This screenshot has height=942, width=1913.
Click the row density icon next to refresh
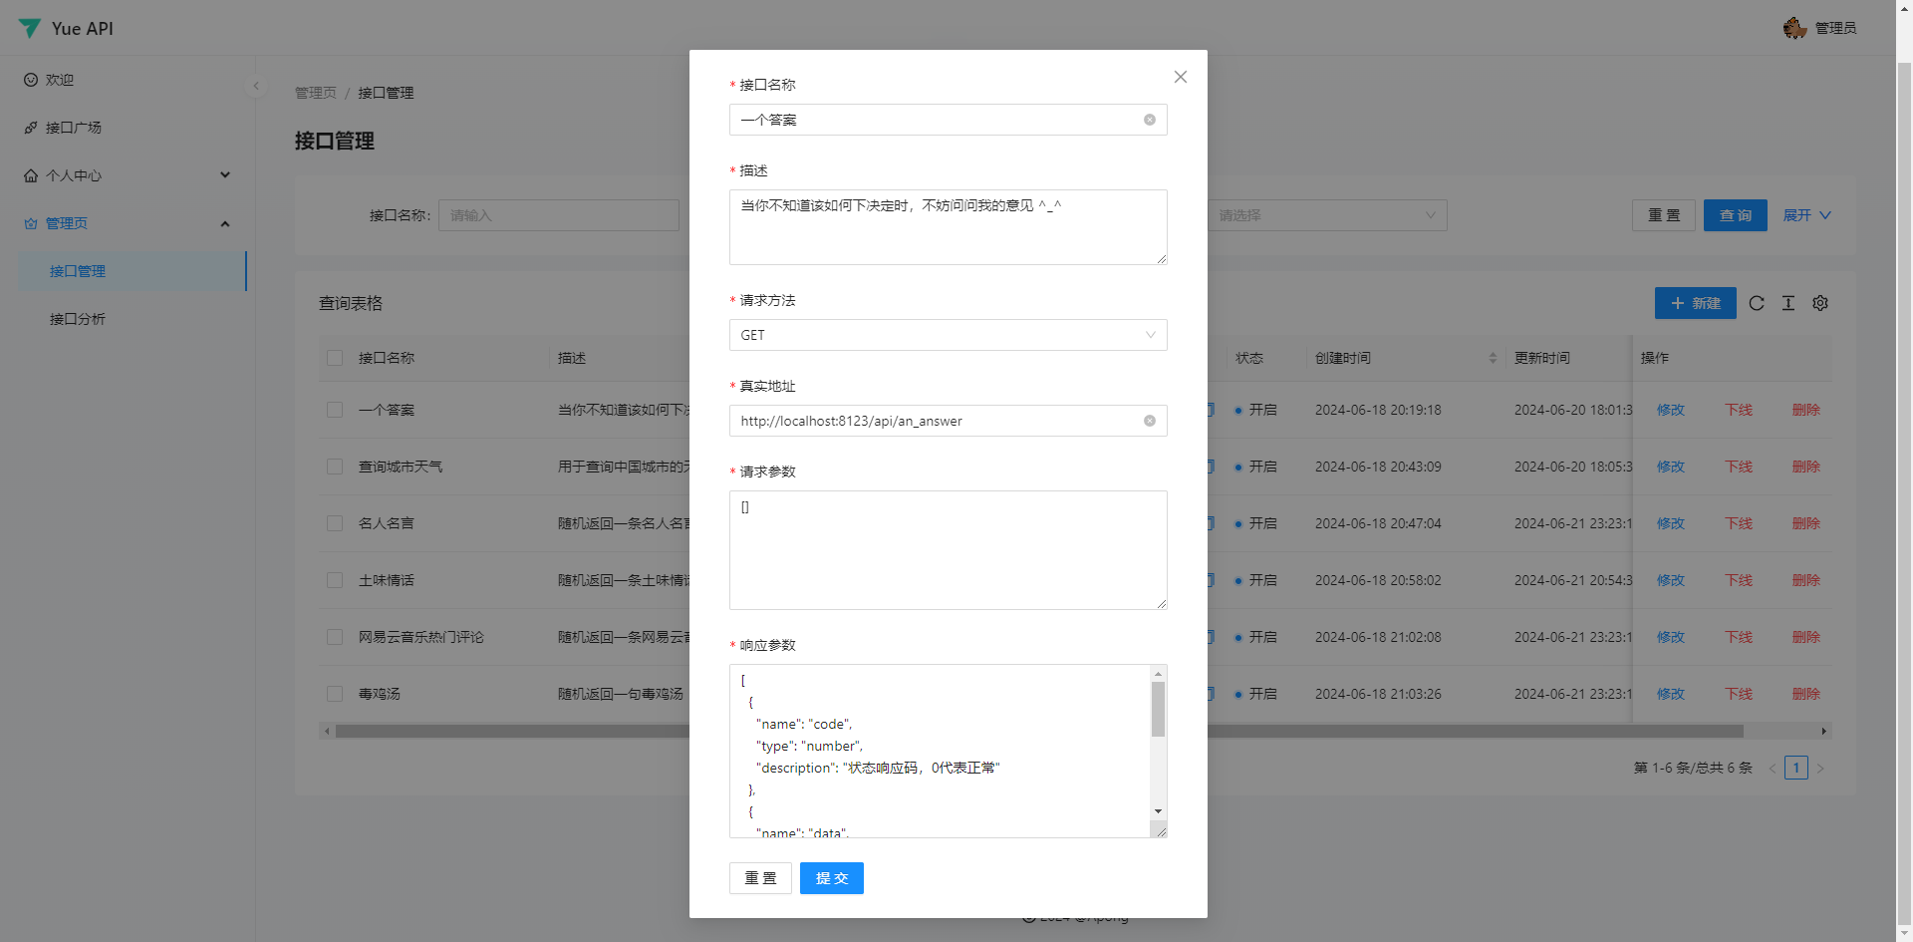[x=1788, y=303]
